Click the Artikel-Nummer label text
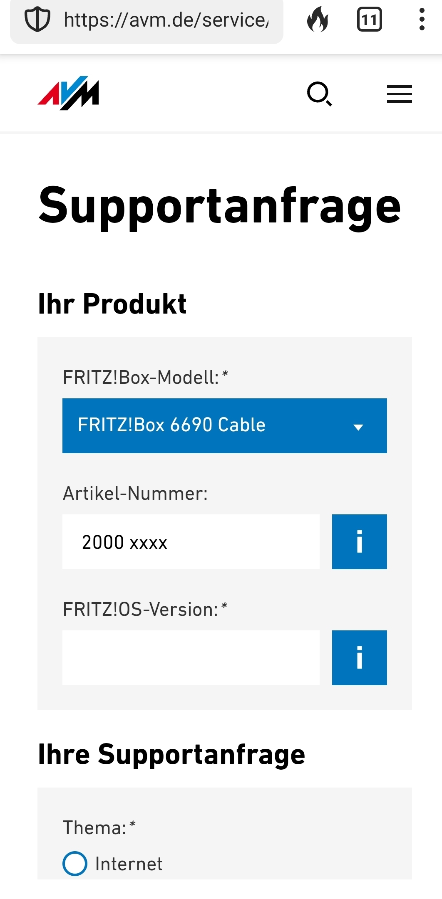The height and width of the screenshot is (899, 442). coord(135,494)
